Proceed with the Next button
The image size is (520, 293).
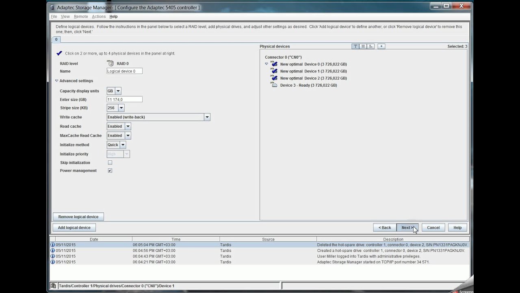click(407, 227)
